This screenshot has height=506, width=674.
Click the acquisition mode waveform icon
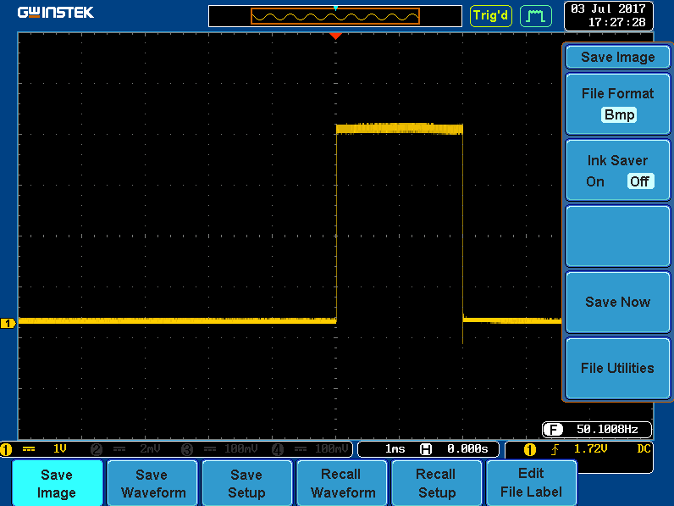click(536, 16)
